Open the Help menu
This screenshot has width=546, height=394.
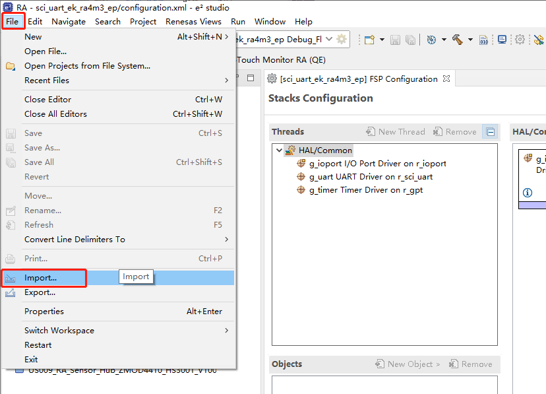pyautogui.click(x=303, y=22)
